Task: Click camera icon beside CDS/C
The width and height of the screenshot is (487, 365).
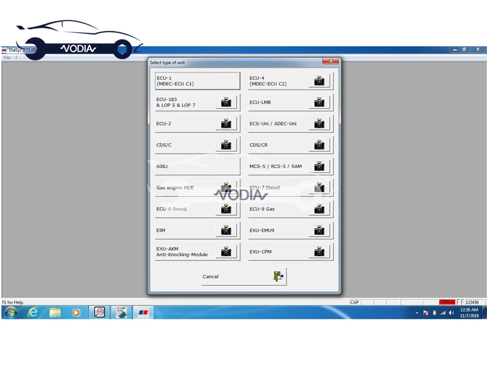Action: point(226,145)
